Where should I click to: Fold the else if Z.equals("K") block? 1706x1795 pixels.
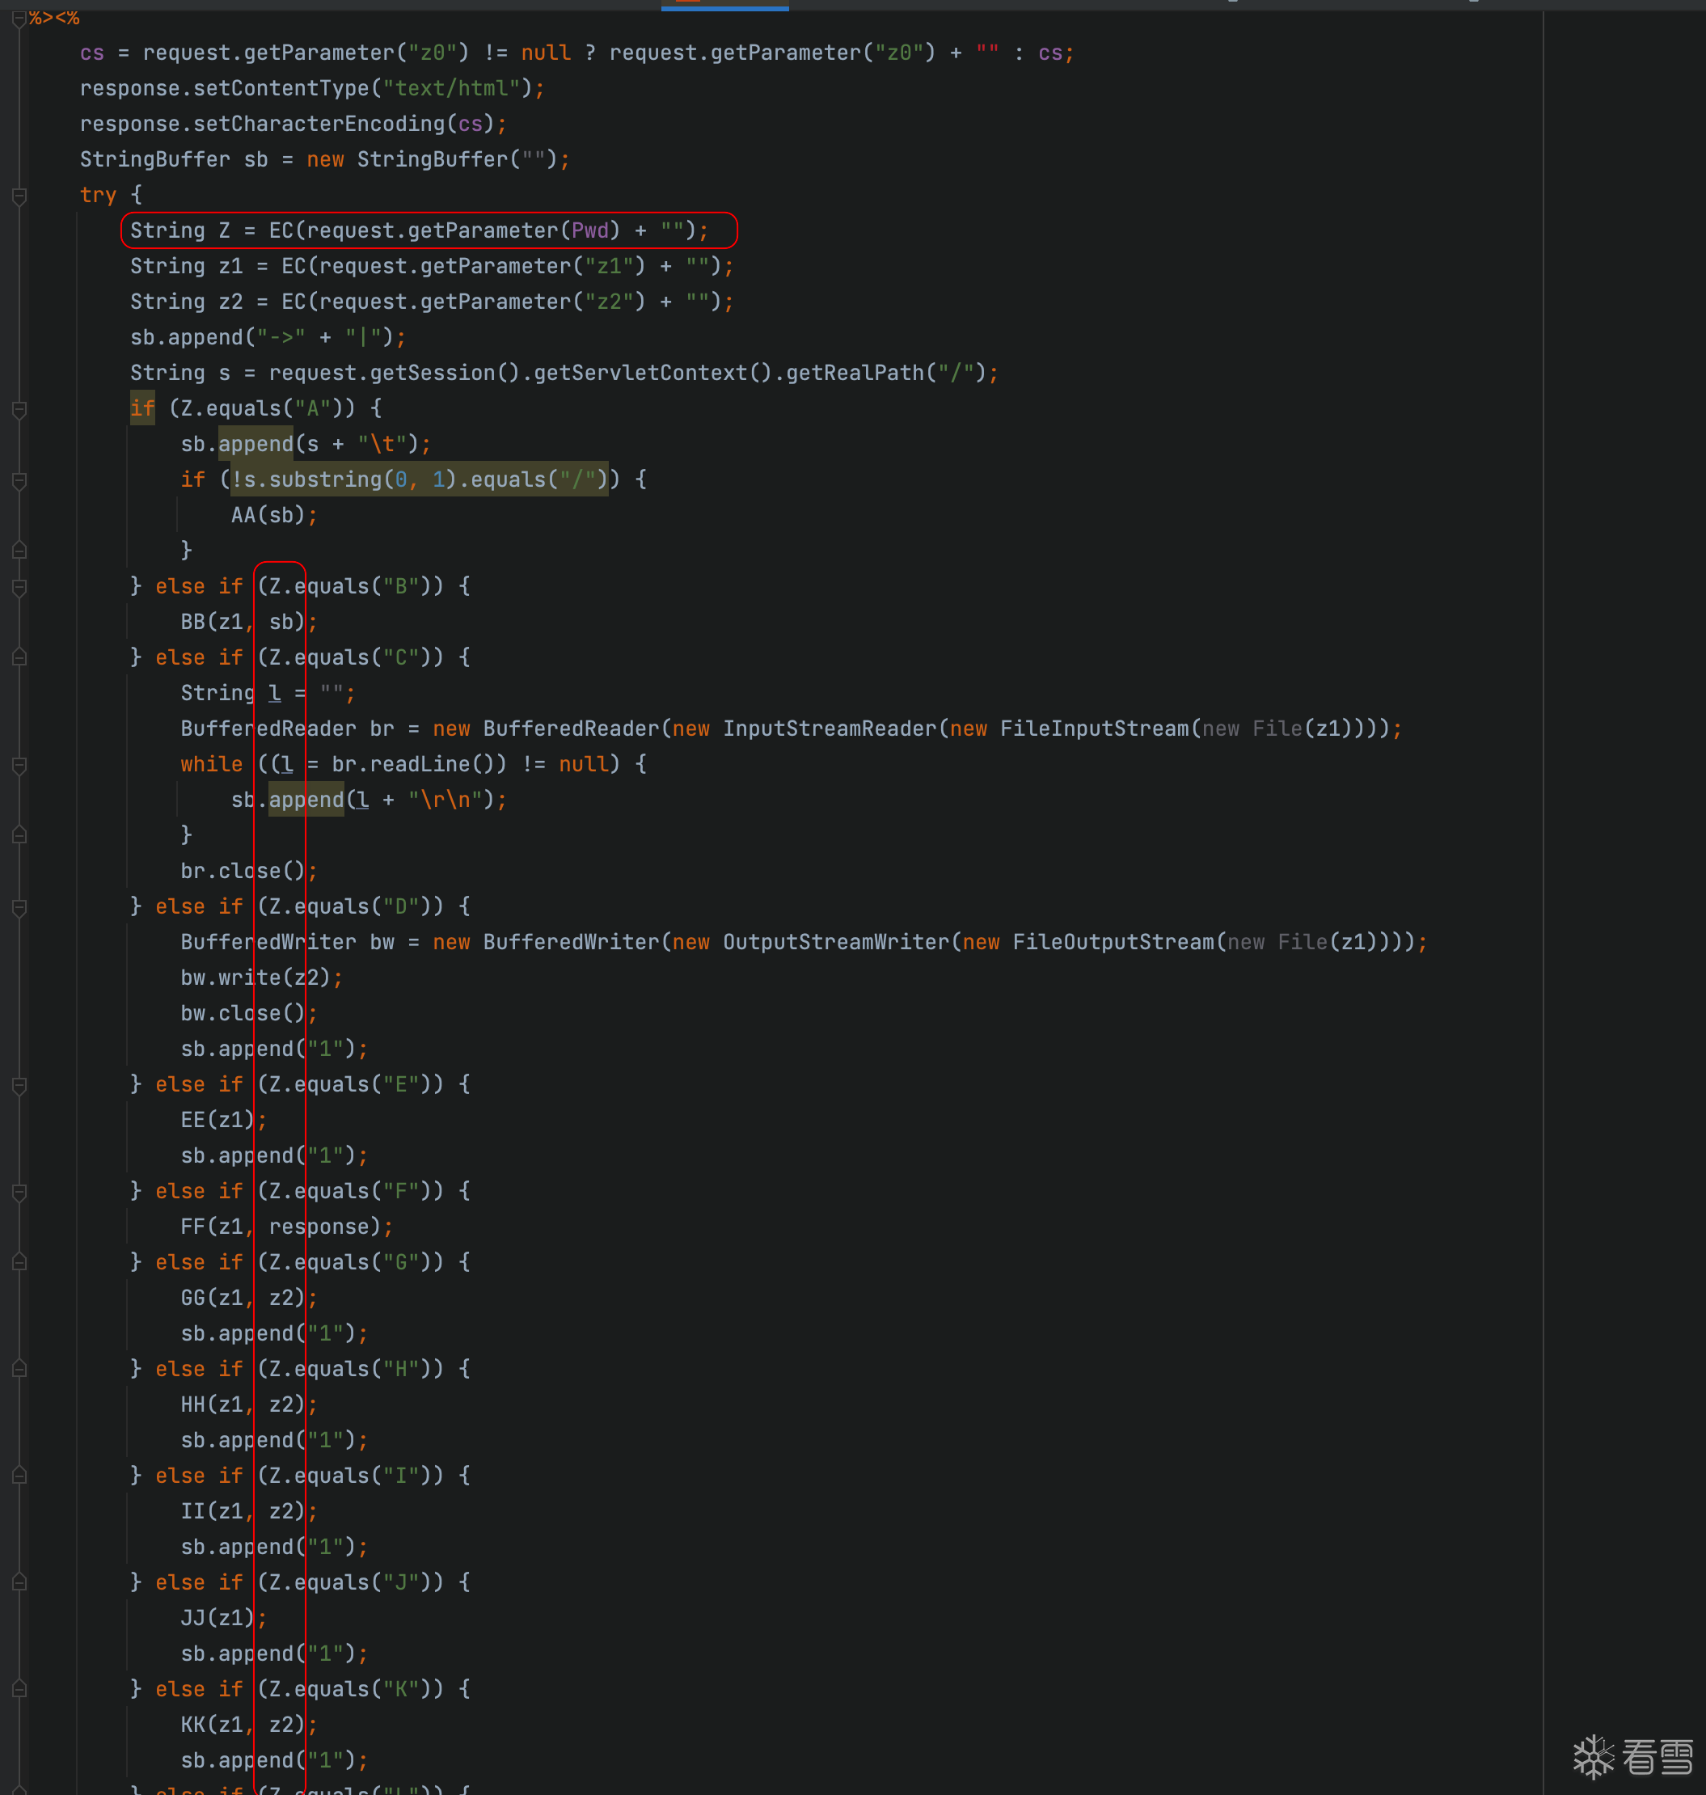coord(19,1690)
